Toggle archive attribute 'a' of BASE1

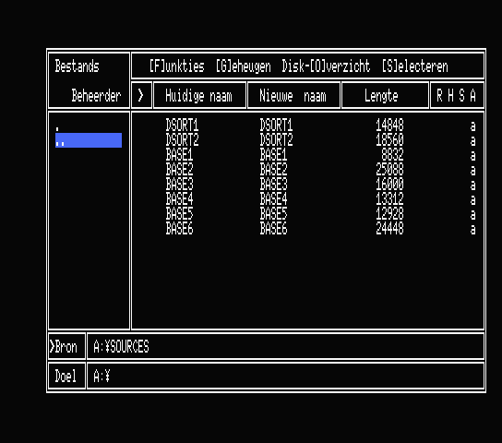click(x=472, y=156)
